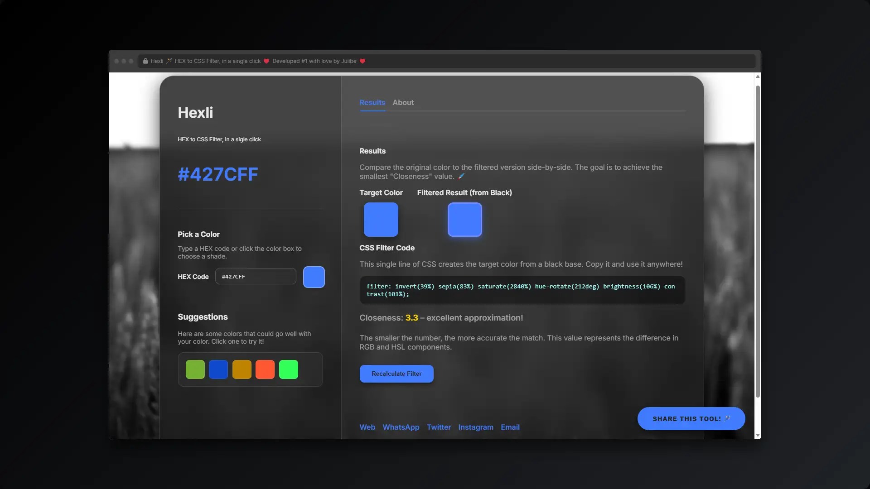
Task: Pick the mustard gold suggestion swatch
Action: tap(242, 369)
